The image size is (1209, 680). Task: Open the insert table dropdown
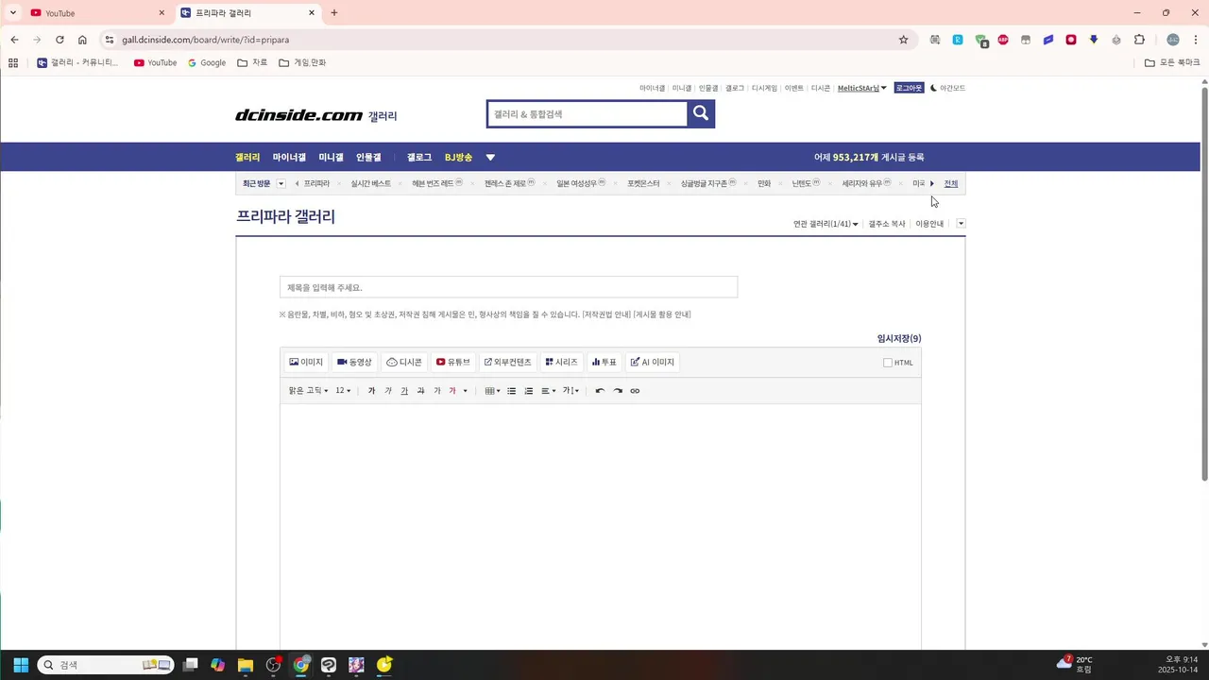pos(492,391)
